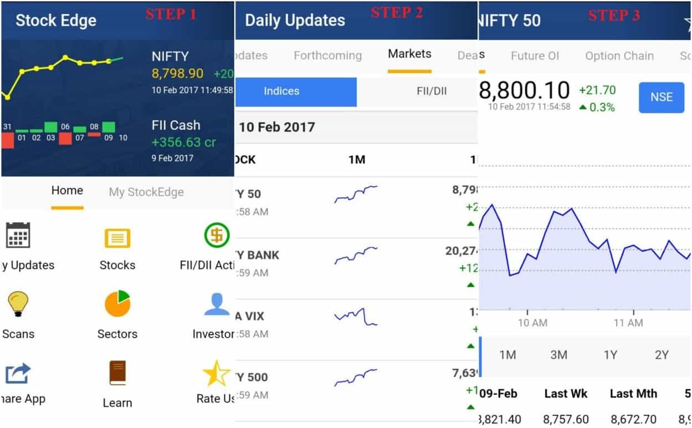
Task: Select the Home tab in Stock Edge
Action: pos(67,191)
